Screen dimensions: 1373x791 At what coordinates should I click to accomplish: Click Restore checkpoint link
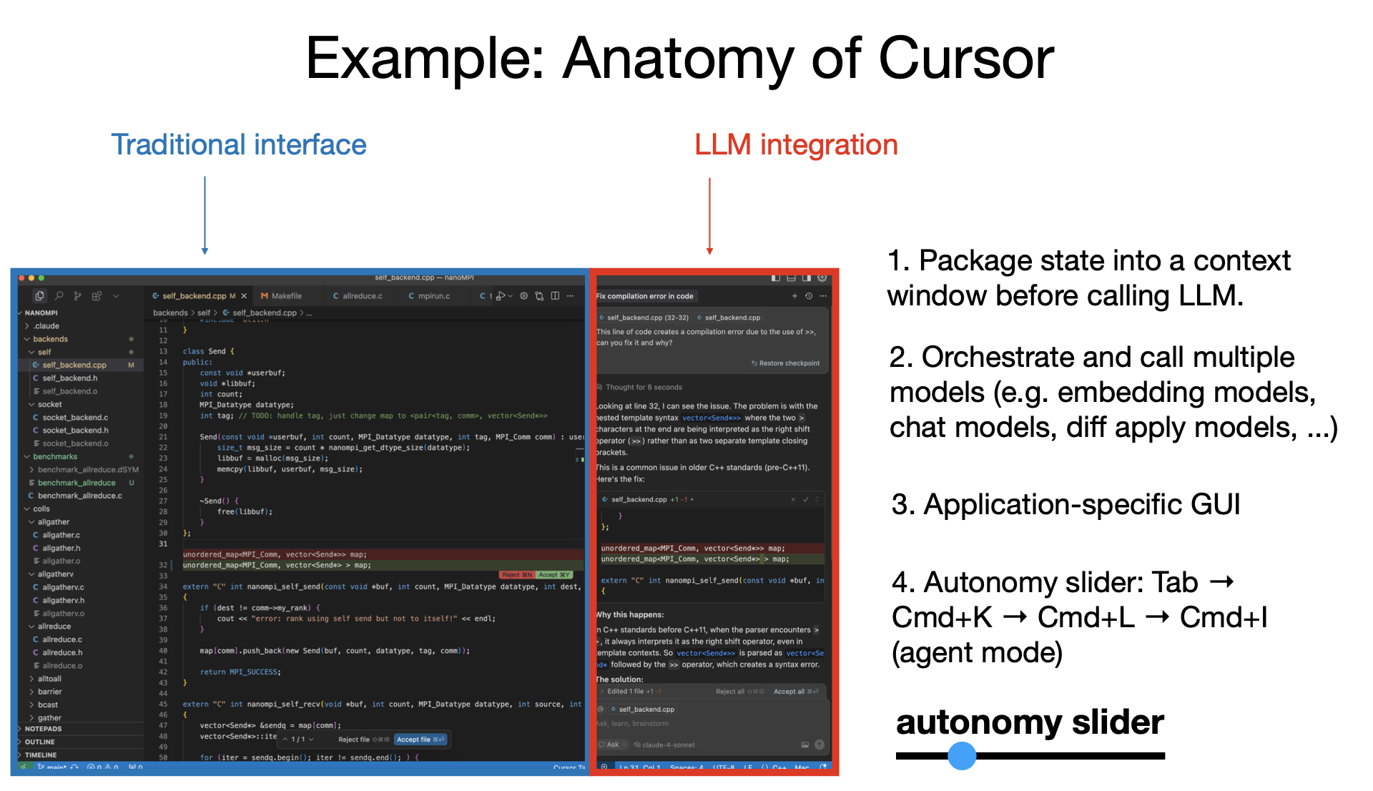tap(785, 363)
